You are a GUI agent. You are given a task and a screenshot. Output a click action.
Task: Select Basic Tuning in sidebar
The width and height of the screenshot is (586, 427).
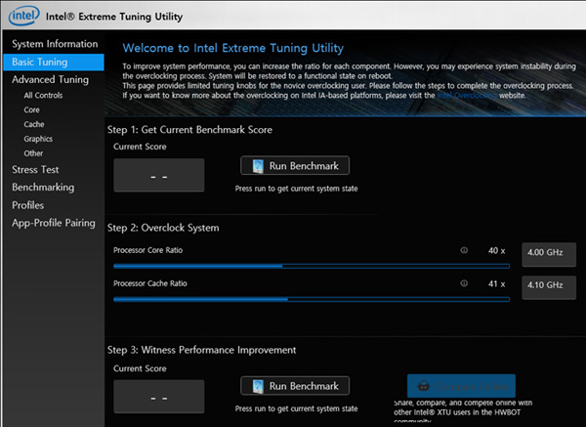[54, 63]
